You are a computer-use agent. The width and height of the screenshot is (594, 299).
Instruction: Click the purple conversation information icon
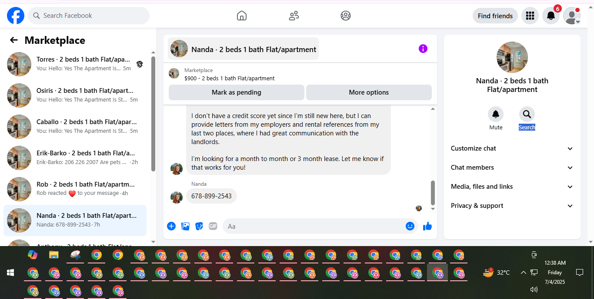click(423, 49)
